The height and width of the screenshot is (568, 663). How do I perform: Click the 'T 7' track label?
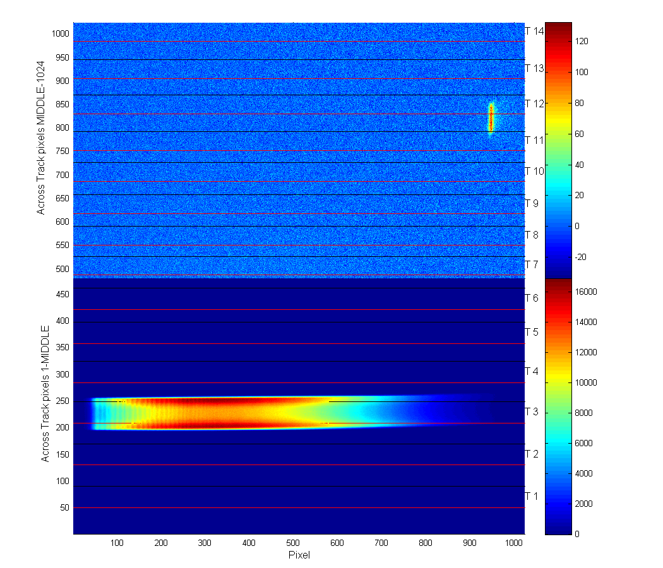pos(532,264)
